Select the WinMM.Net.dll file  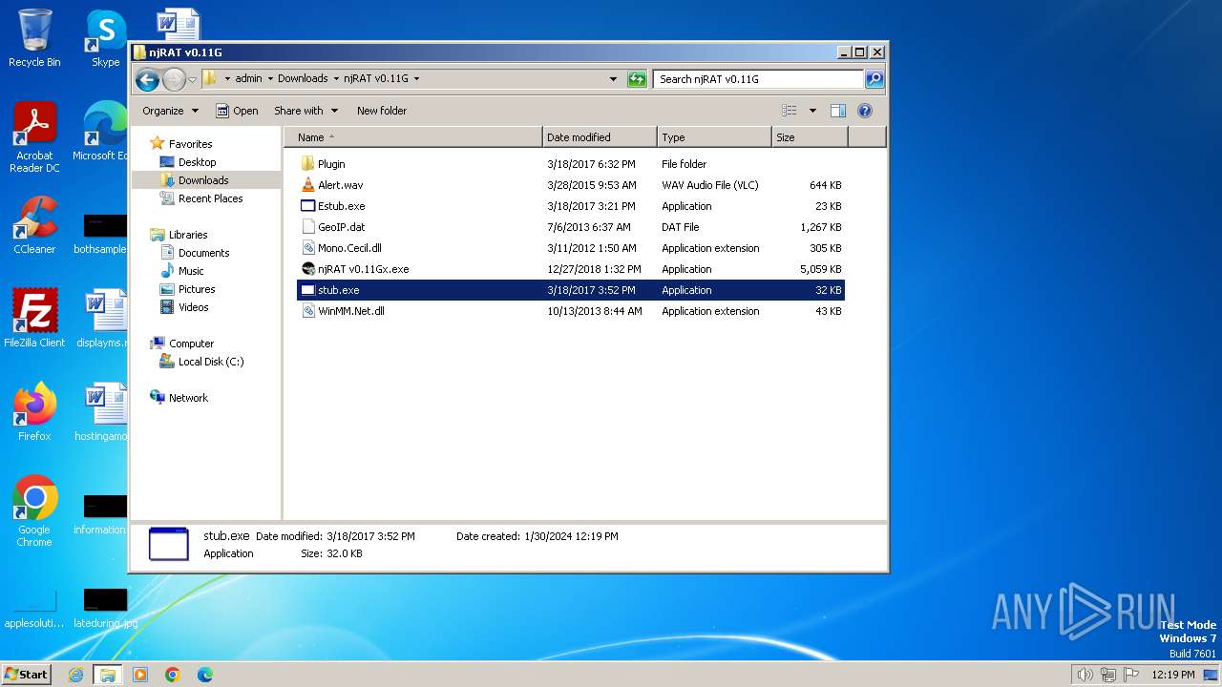coord(571,311)
